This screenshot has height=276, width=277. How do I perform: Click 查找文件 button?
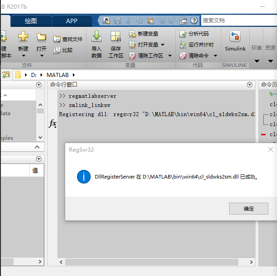68,39
